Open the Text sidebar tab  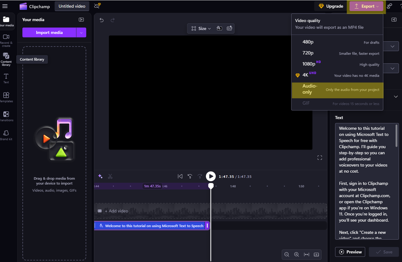coord(6,78)
